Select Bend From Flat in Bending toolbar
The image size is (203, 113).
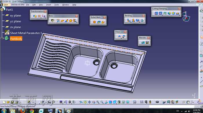pyautogui.click(x=133, y=20)
